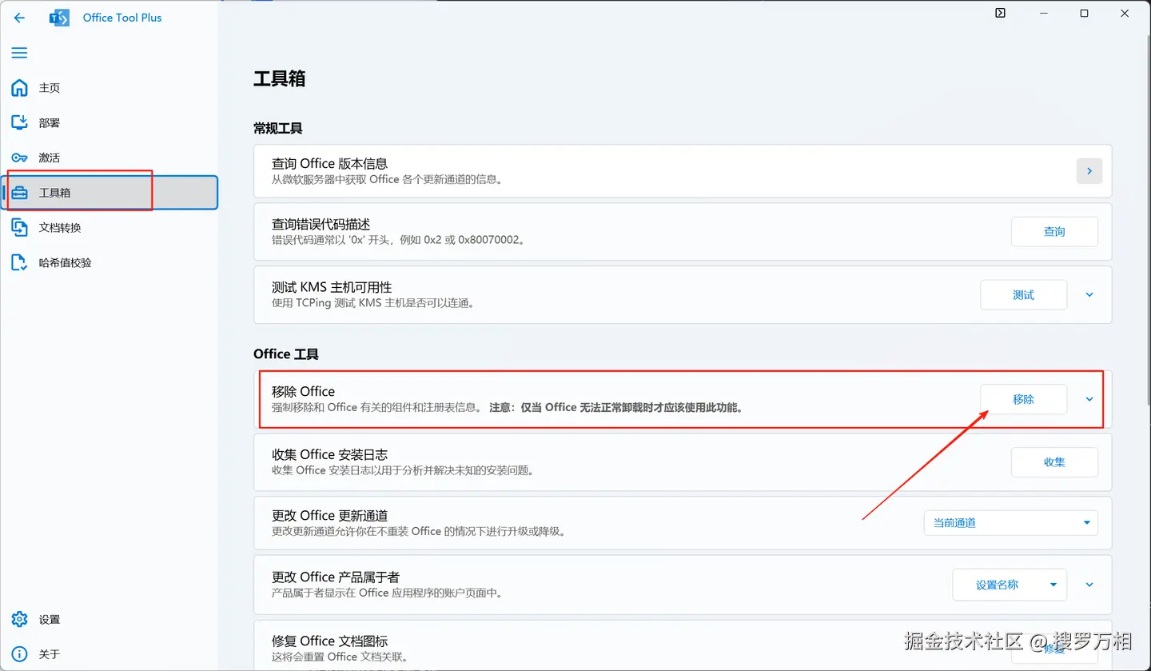Click the 修复 Office 文档图标 title
Screen dimensions: 1151x671
(329, 641)
